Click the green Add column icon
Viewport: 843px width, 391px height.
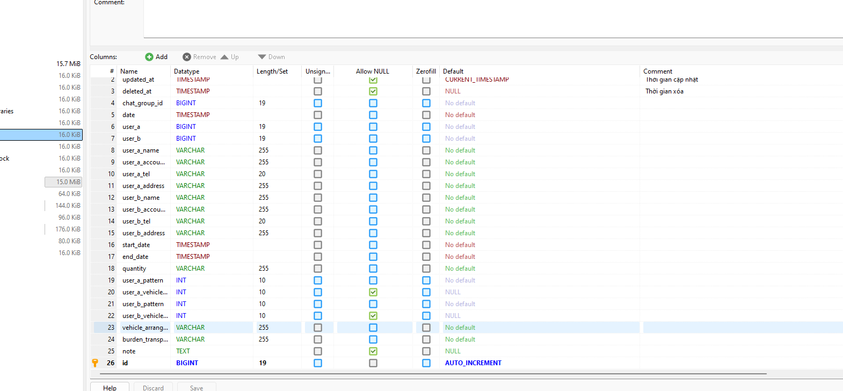[x=149, y=57]
